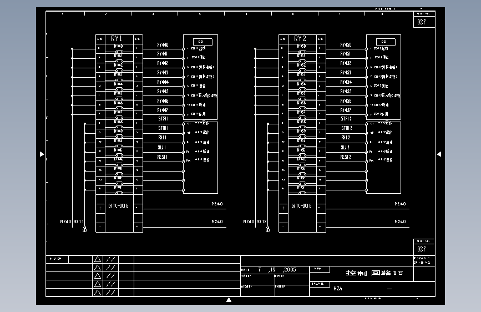Viewport: 481px width, 312px height.
Task: Click the ground symbol below SD12
Action: [x=268, y=229]
